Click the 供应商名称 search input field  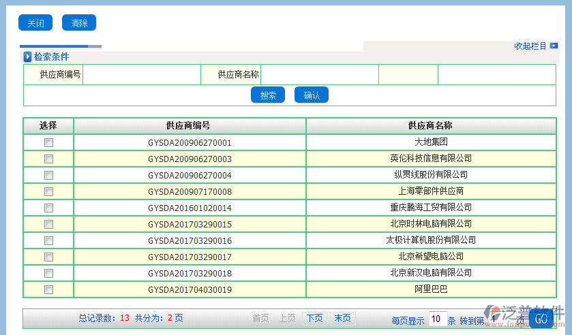pos(319,75)
